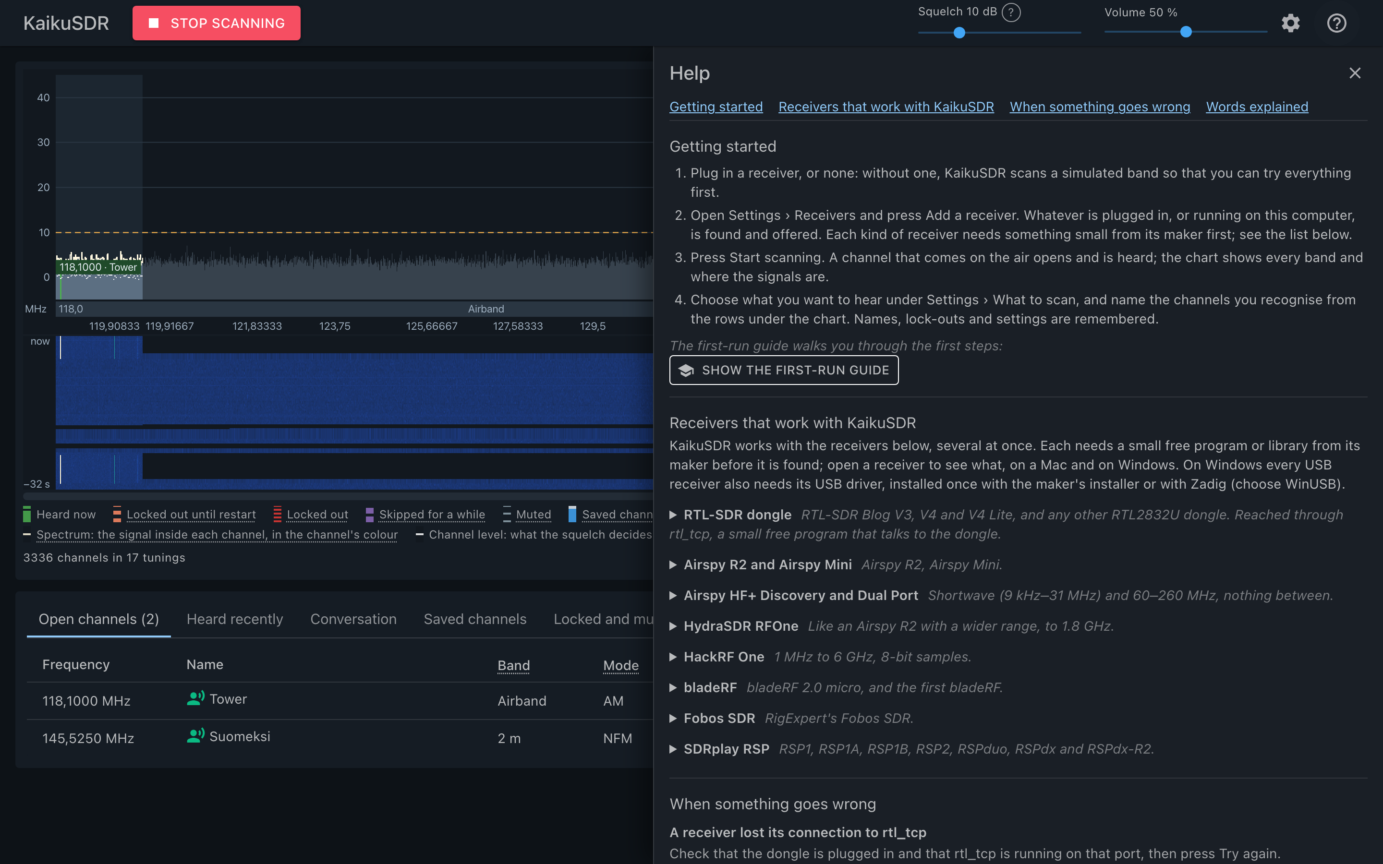Open the Conversation tab

pyautogui.click(x=353, y=619)
